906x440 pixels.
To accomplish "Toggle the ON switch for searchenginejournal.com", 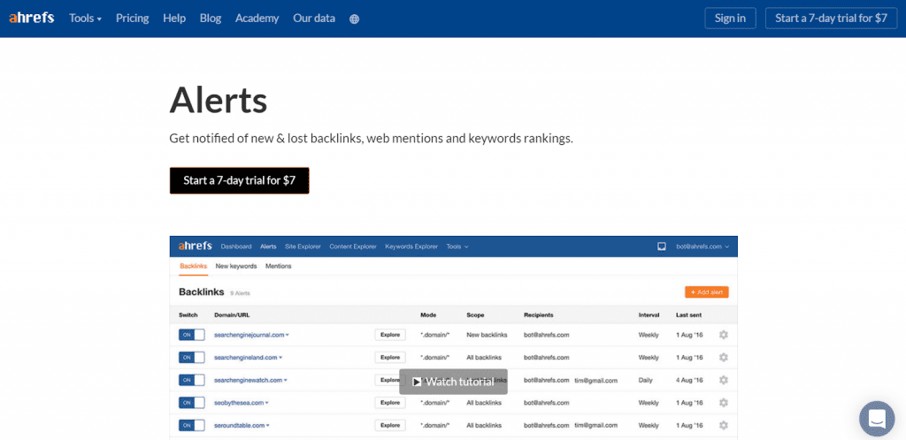I will pos(191,335).
